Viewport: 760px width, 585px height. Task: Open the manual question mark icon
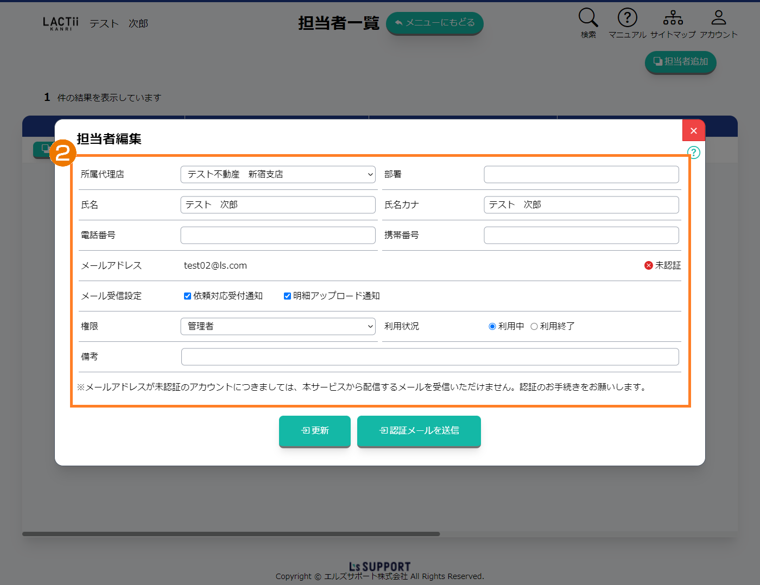(x=627, y=17)
